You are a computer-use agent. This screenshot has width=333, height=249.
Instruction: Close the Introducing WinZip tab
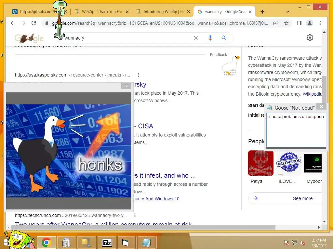[x=188, y=12]
